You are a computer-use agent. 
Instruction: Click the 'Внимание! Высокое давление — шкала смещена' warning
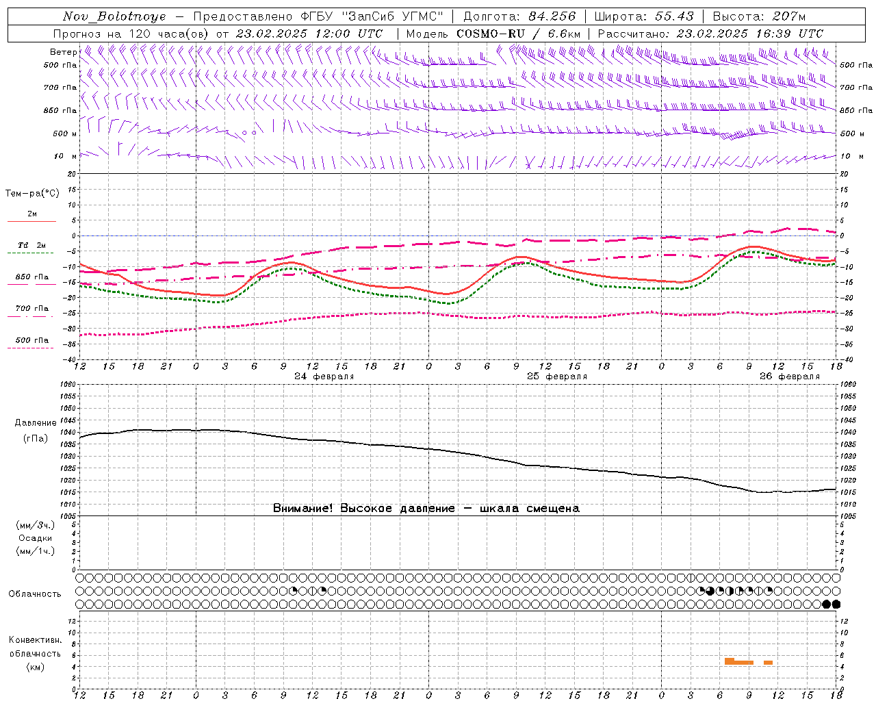click(x=426, y=509)
